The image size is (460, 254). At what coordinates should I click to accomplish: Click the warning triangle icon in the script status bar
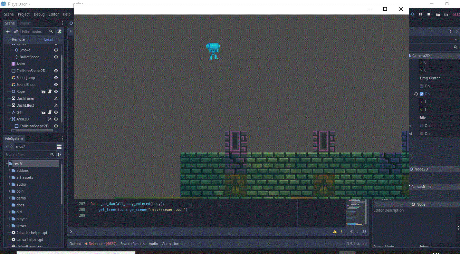(335, 232)
